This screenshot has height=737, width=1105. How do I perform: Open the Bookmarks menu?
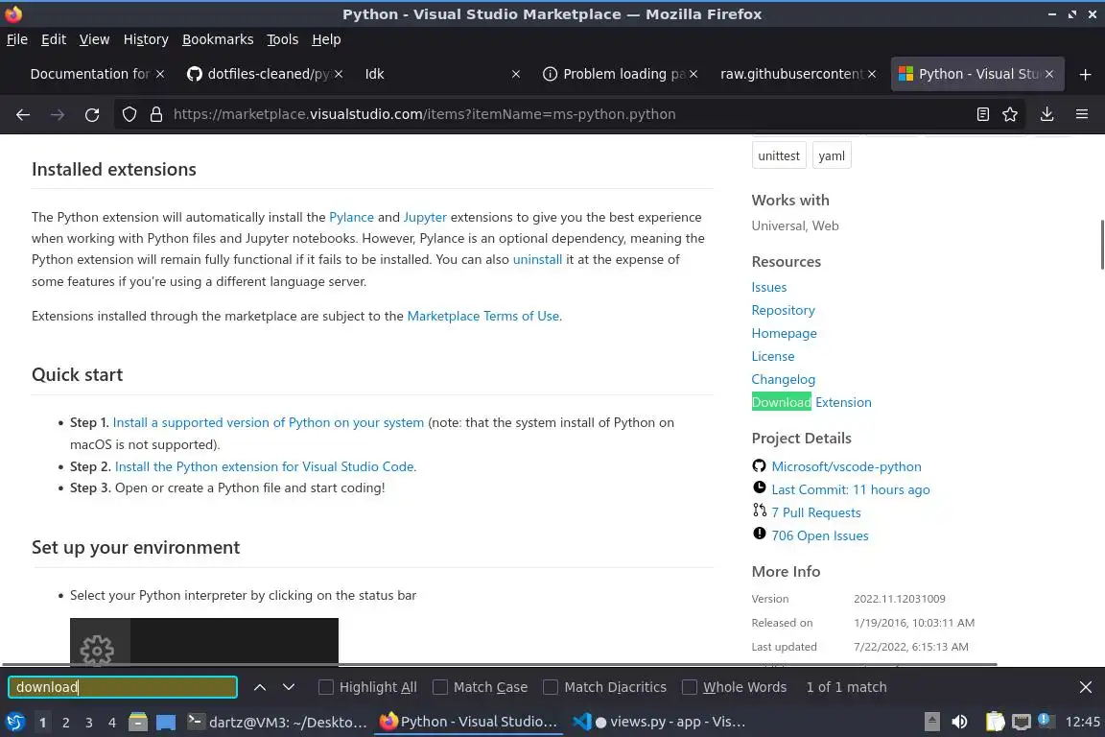(218, 39)
